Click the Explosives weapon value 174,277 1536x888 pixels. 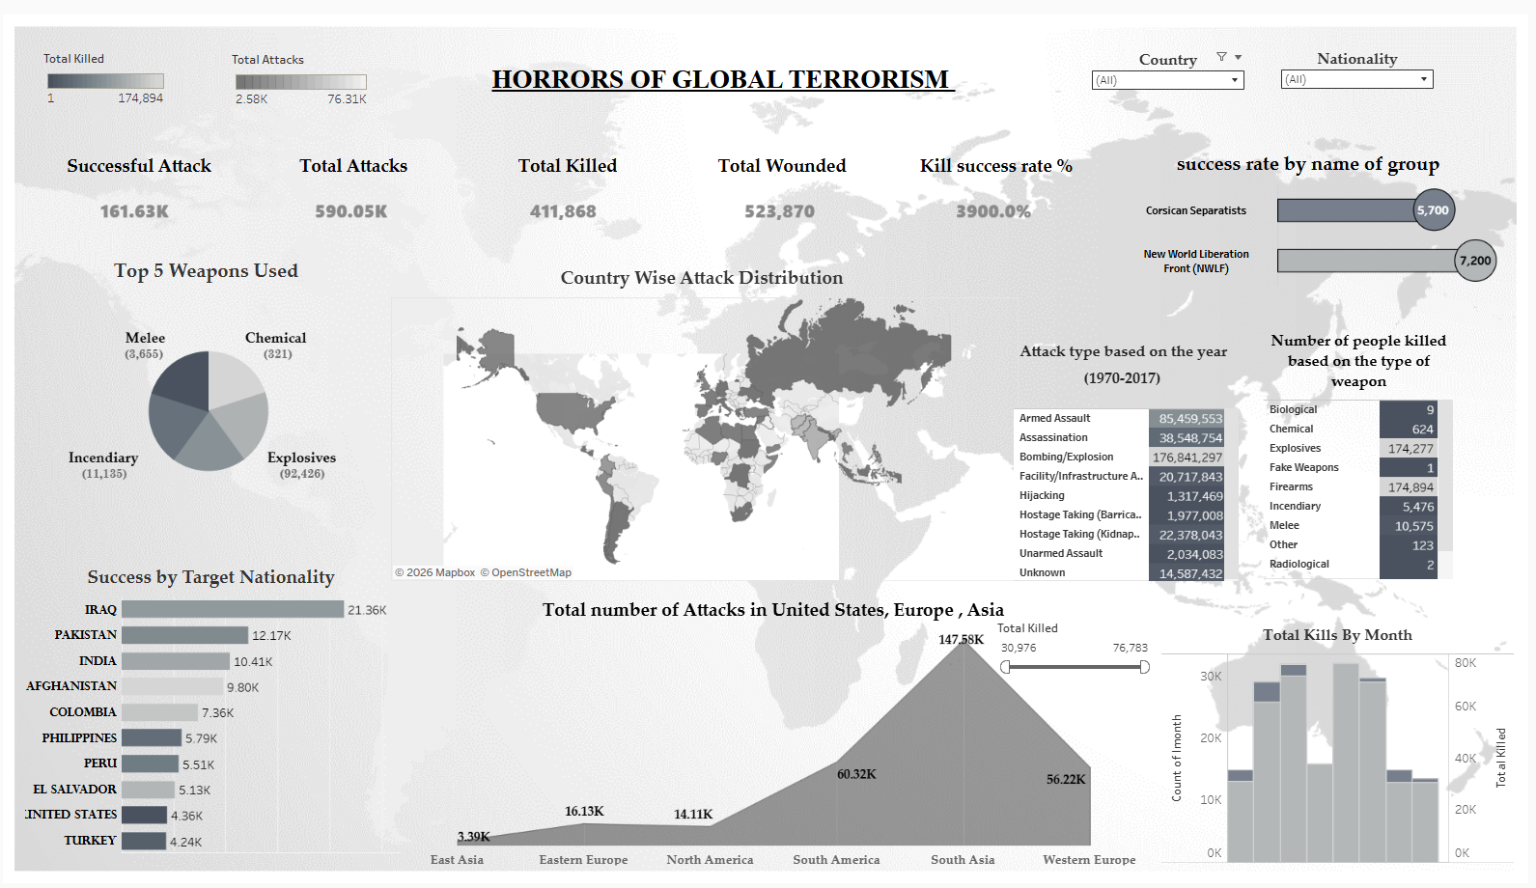tap(1409, 449)
